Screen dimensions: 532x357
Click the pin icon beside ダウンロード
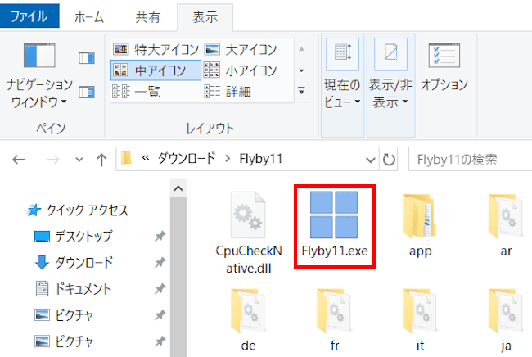point(160,262)
